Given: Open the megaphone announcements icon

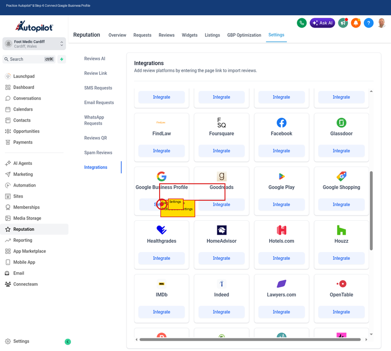Looking at the screenshot, I should coord(343,23).
